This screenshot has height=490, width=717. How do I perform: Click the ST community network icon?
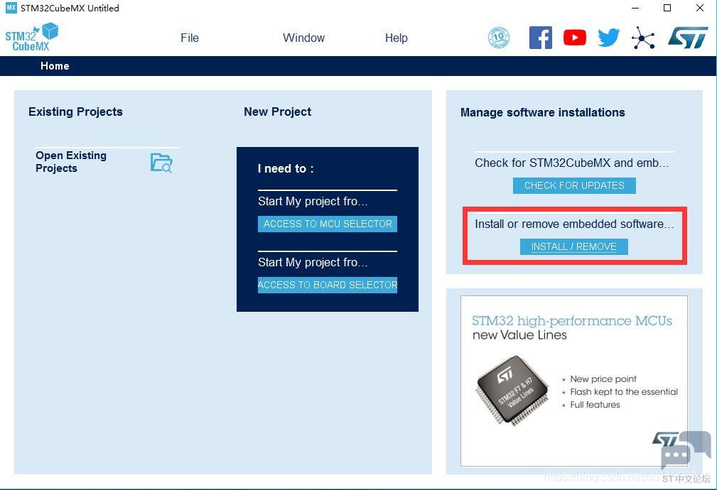coord(643,38)
